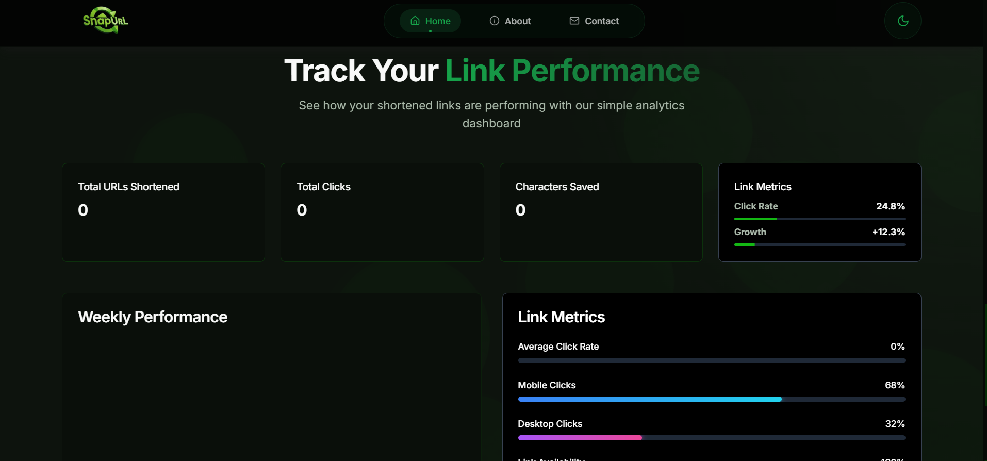The image size is (987, 461).
Task: Click the Growth progress bar
Action: click(819, 245)
